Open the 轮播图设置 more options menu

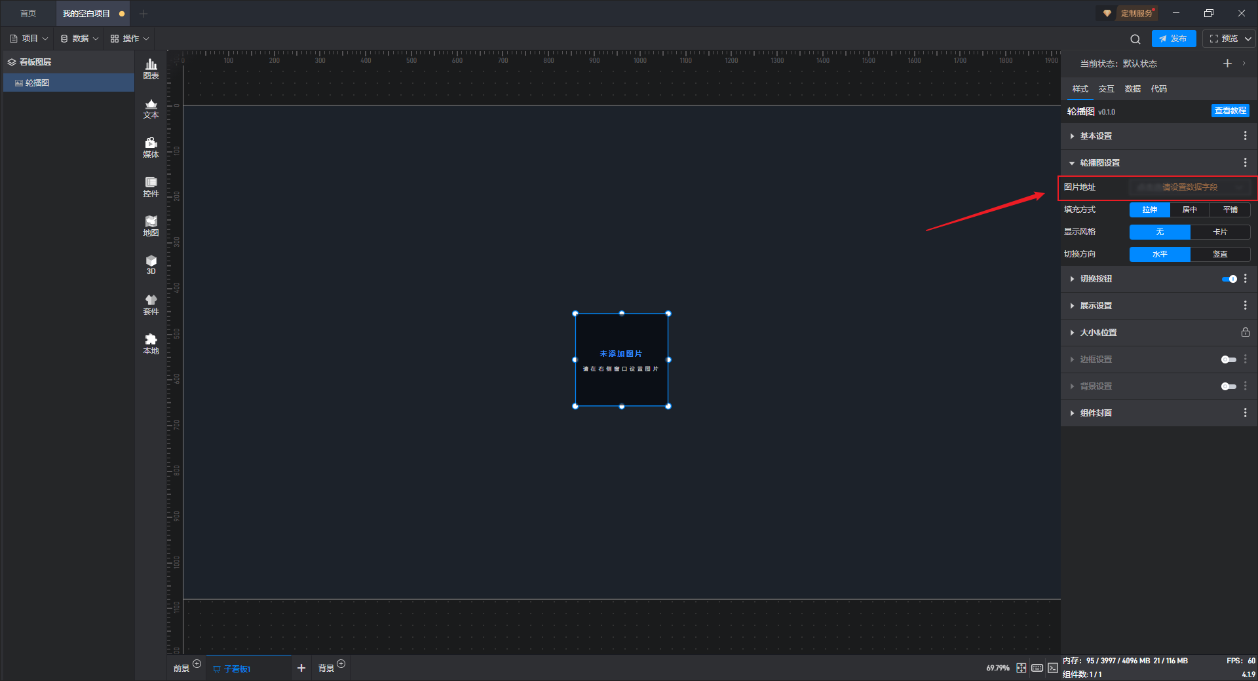pos(1246,162)
